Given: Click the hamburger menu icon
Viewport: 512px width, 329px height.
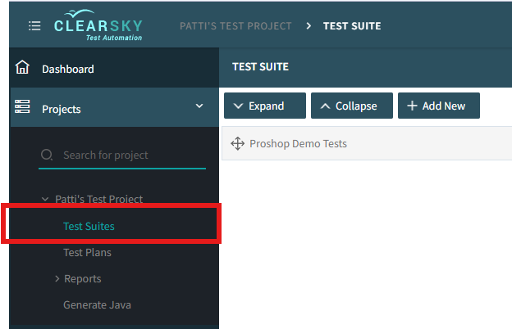Looking at the screenshot, I should pos(34,25).
